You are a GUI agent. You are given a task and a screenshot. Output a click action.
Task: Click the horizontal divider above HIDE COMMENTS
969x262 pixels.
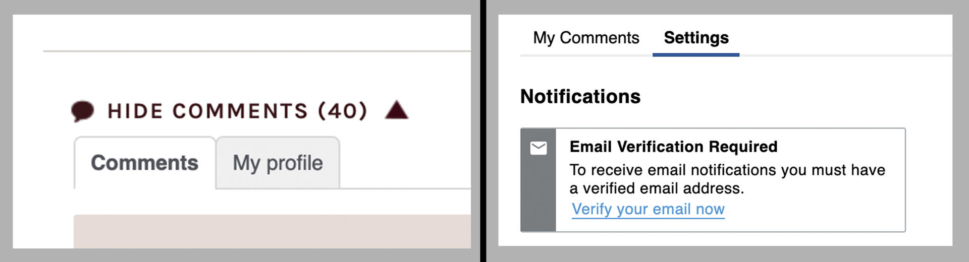pos(257,51)
